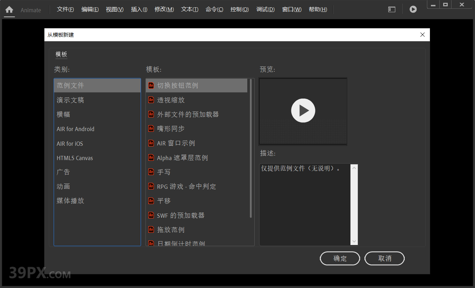Image resolution: width=475 pixels, height=288 pixels.
Task: Click the Home icon in the top bar
Action: tap(9, 10)
